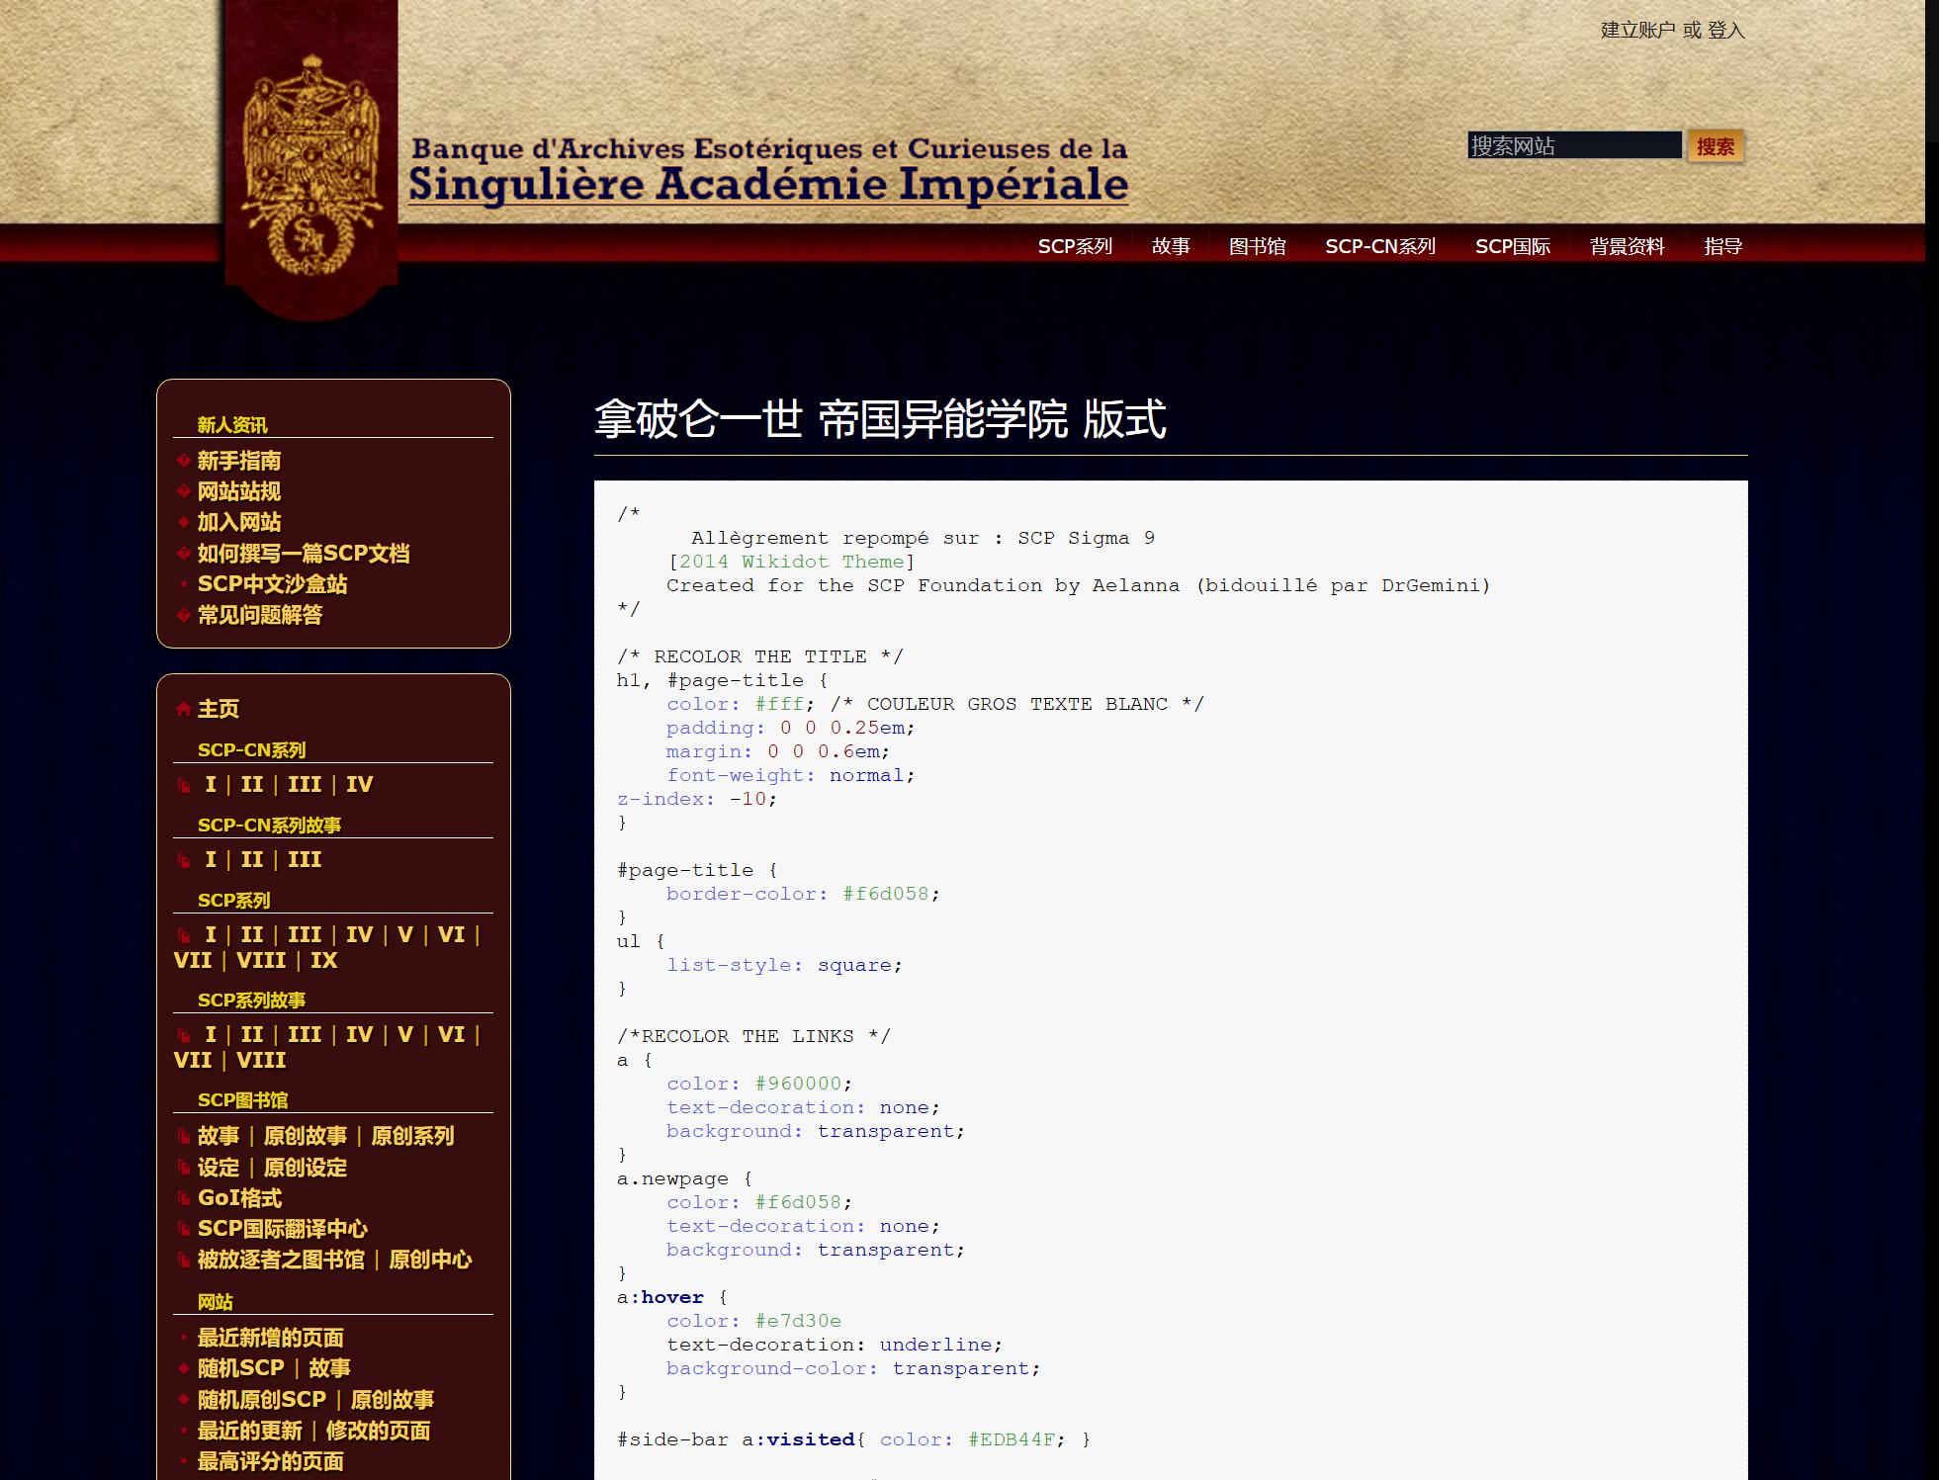Open the 图书馆 navigation menu
The width and height of the screenshot is (1939, 1480).
pos(1257,246)
